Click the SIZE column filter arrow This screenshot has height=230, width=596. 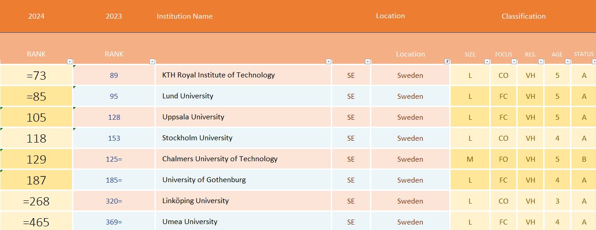tap(487, 61)
